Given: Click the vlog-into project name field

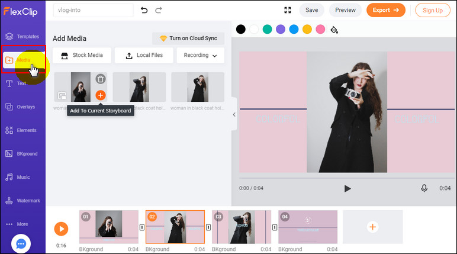Looking at the screenshot, I should tap(94, 10).
